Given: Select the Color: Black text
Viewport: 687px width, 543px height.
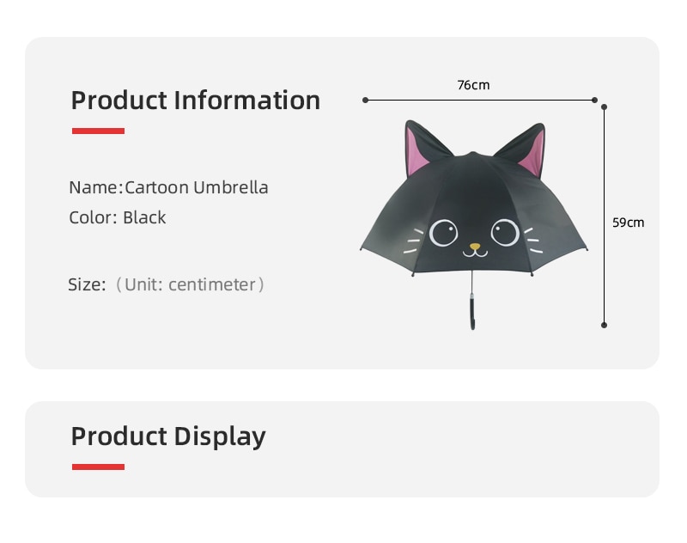Looking at the screenshot, I should pyautogui.click(x=118, y=217).
